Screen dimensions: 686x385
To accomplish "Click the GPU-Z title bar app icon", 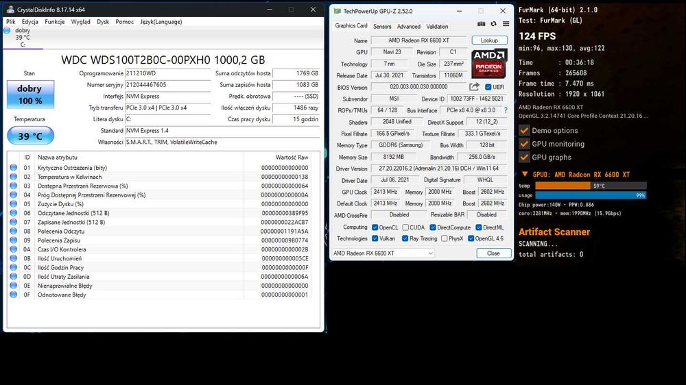I will tap(337, 11).
